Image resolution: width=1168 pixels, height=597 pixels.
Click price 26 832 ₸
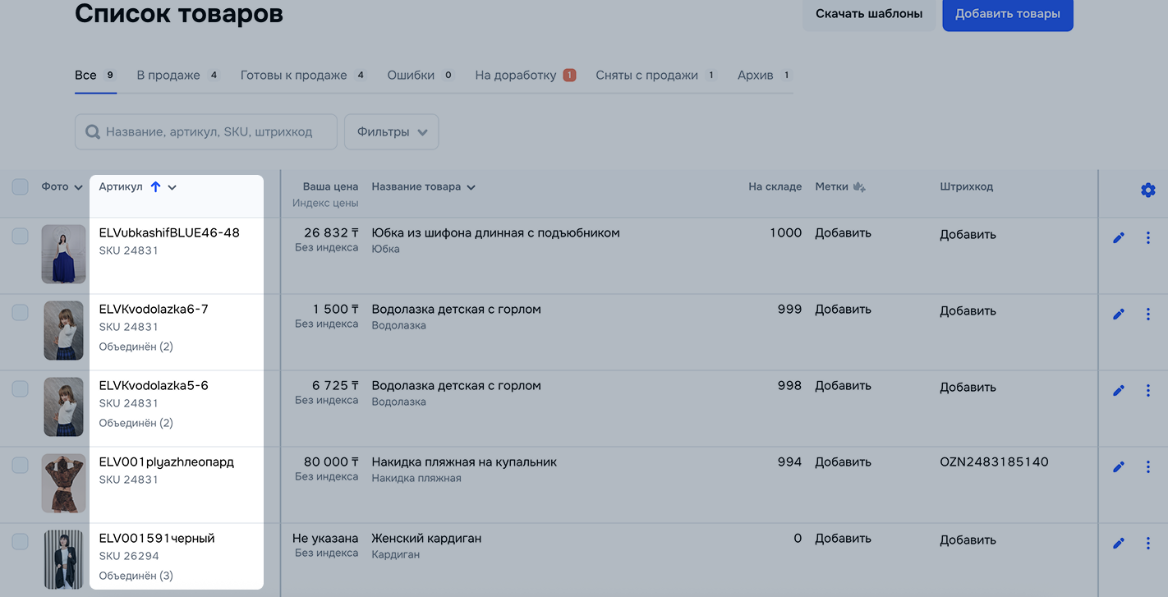pos(331,233)
